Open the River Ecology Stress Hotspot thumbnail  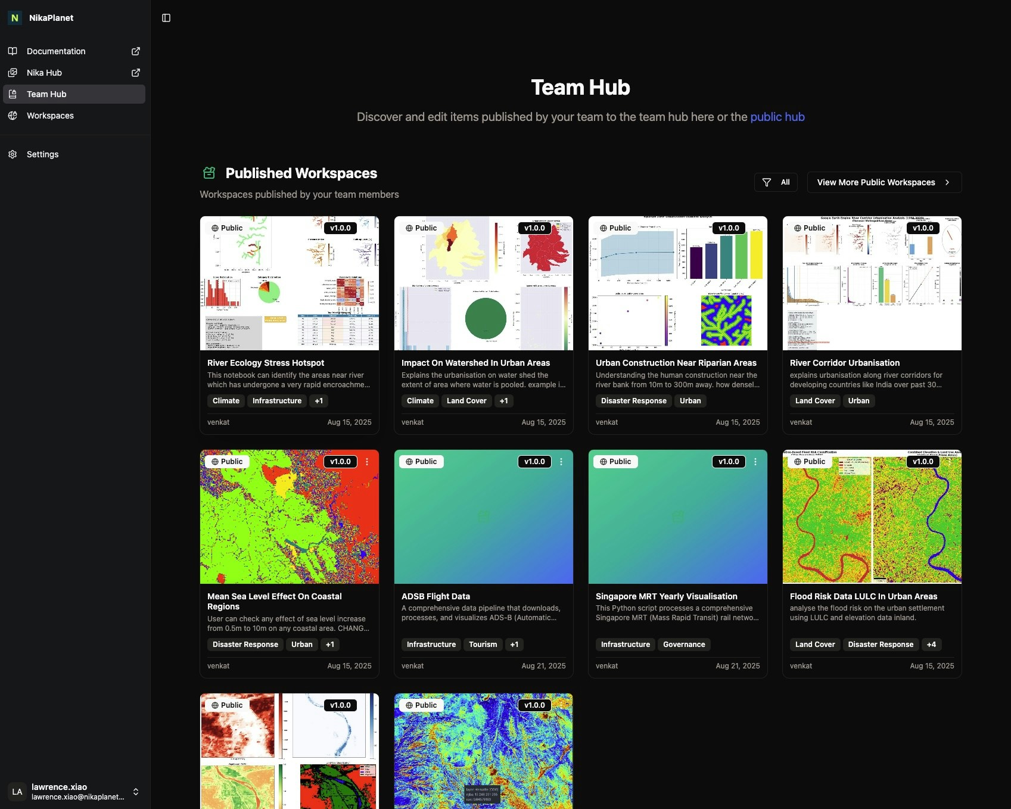290,283
